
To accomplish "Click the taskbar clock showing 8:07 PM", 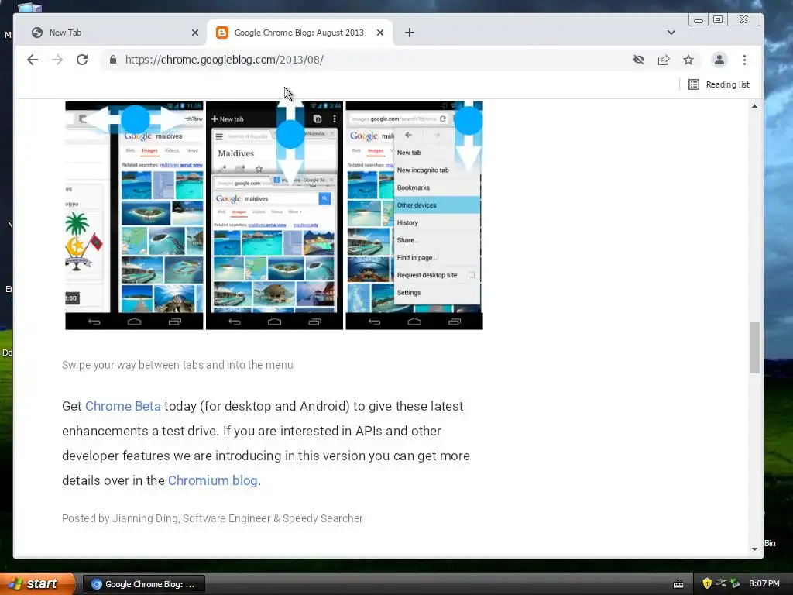I will click(764, 584).
